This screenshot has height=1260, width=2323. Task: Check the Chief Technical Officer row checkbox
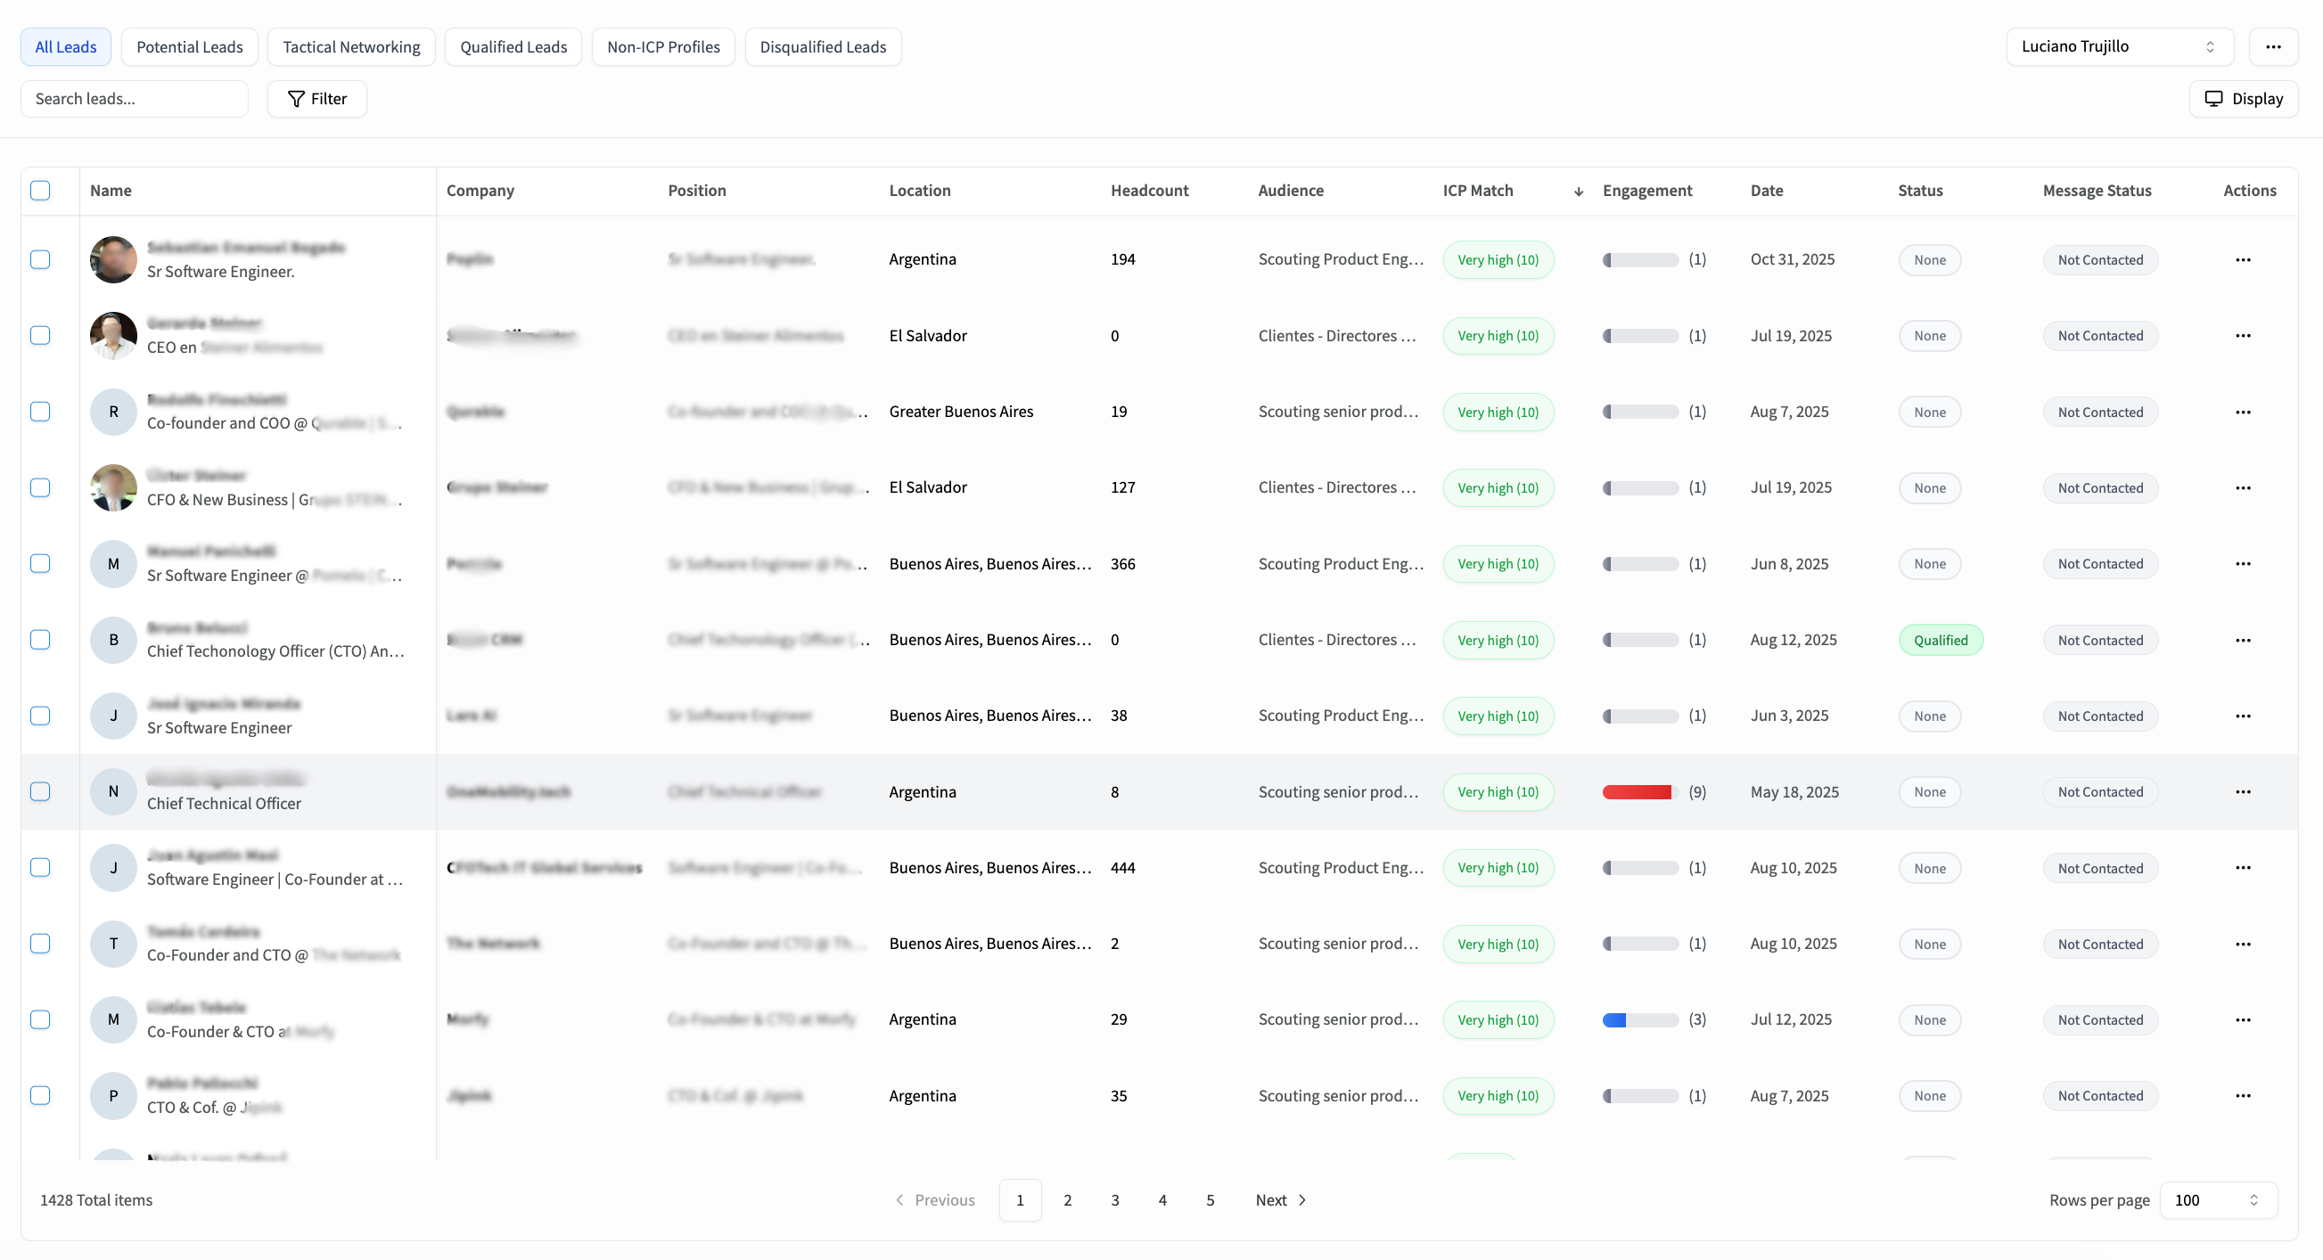(x=41, y=792)
